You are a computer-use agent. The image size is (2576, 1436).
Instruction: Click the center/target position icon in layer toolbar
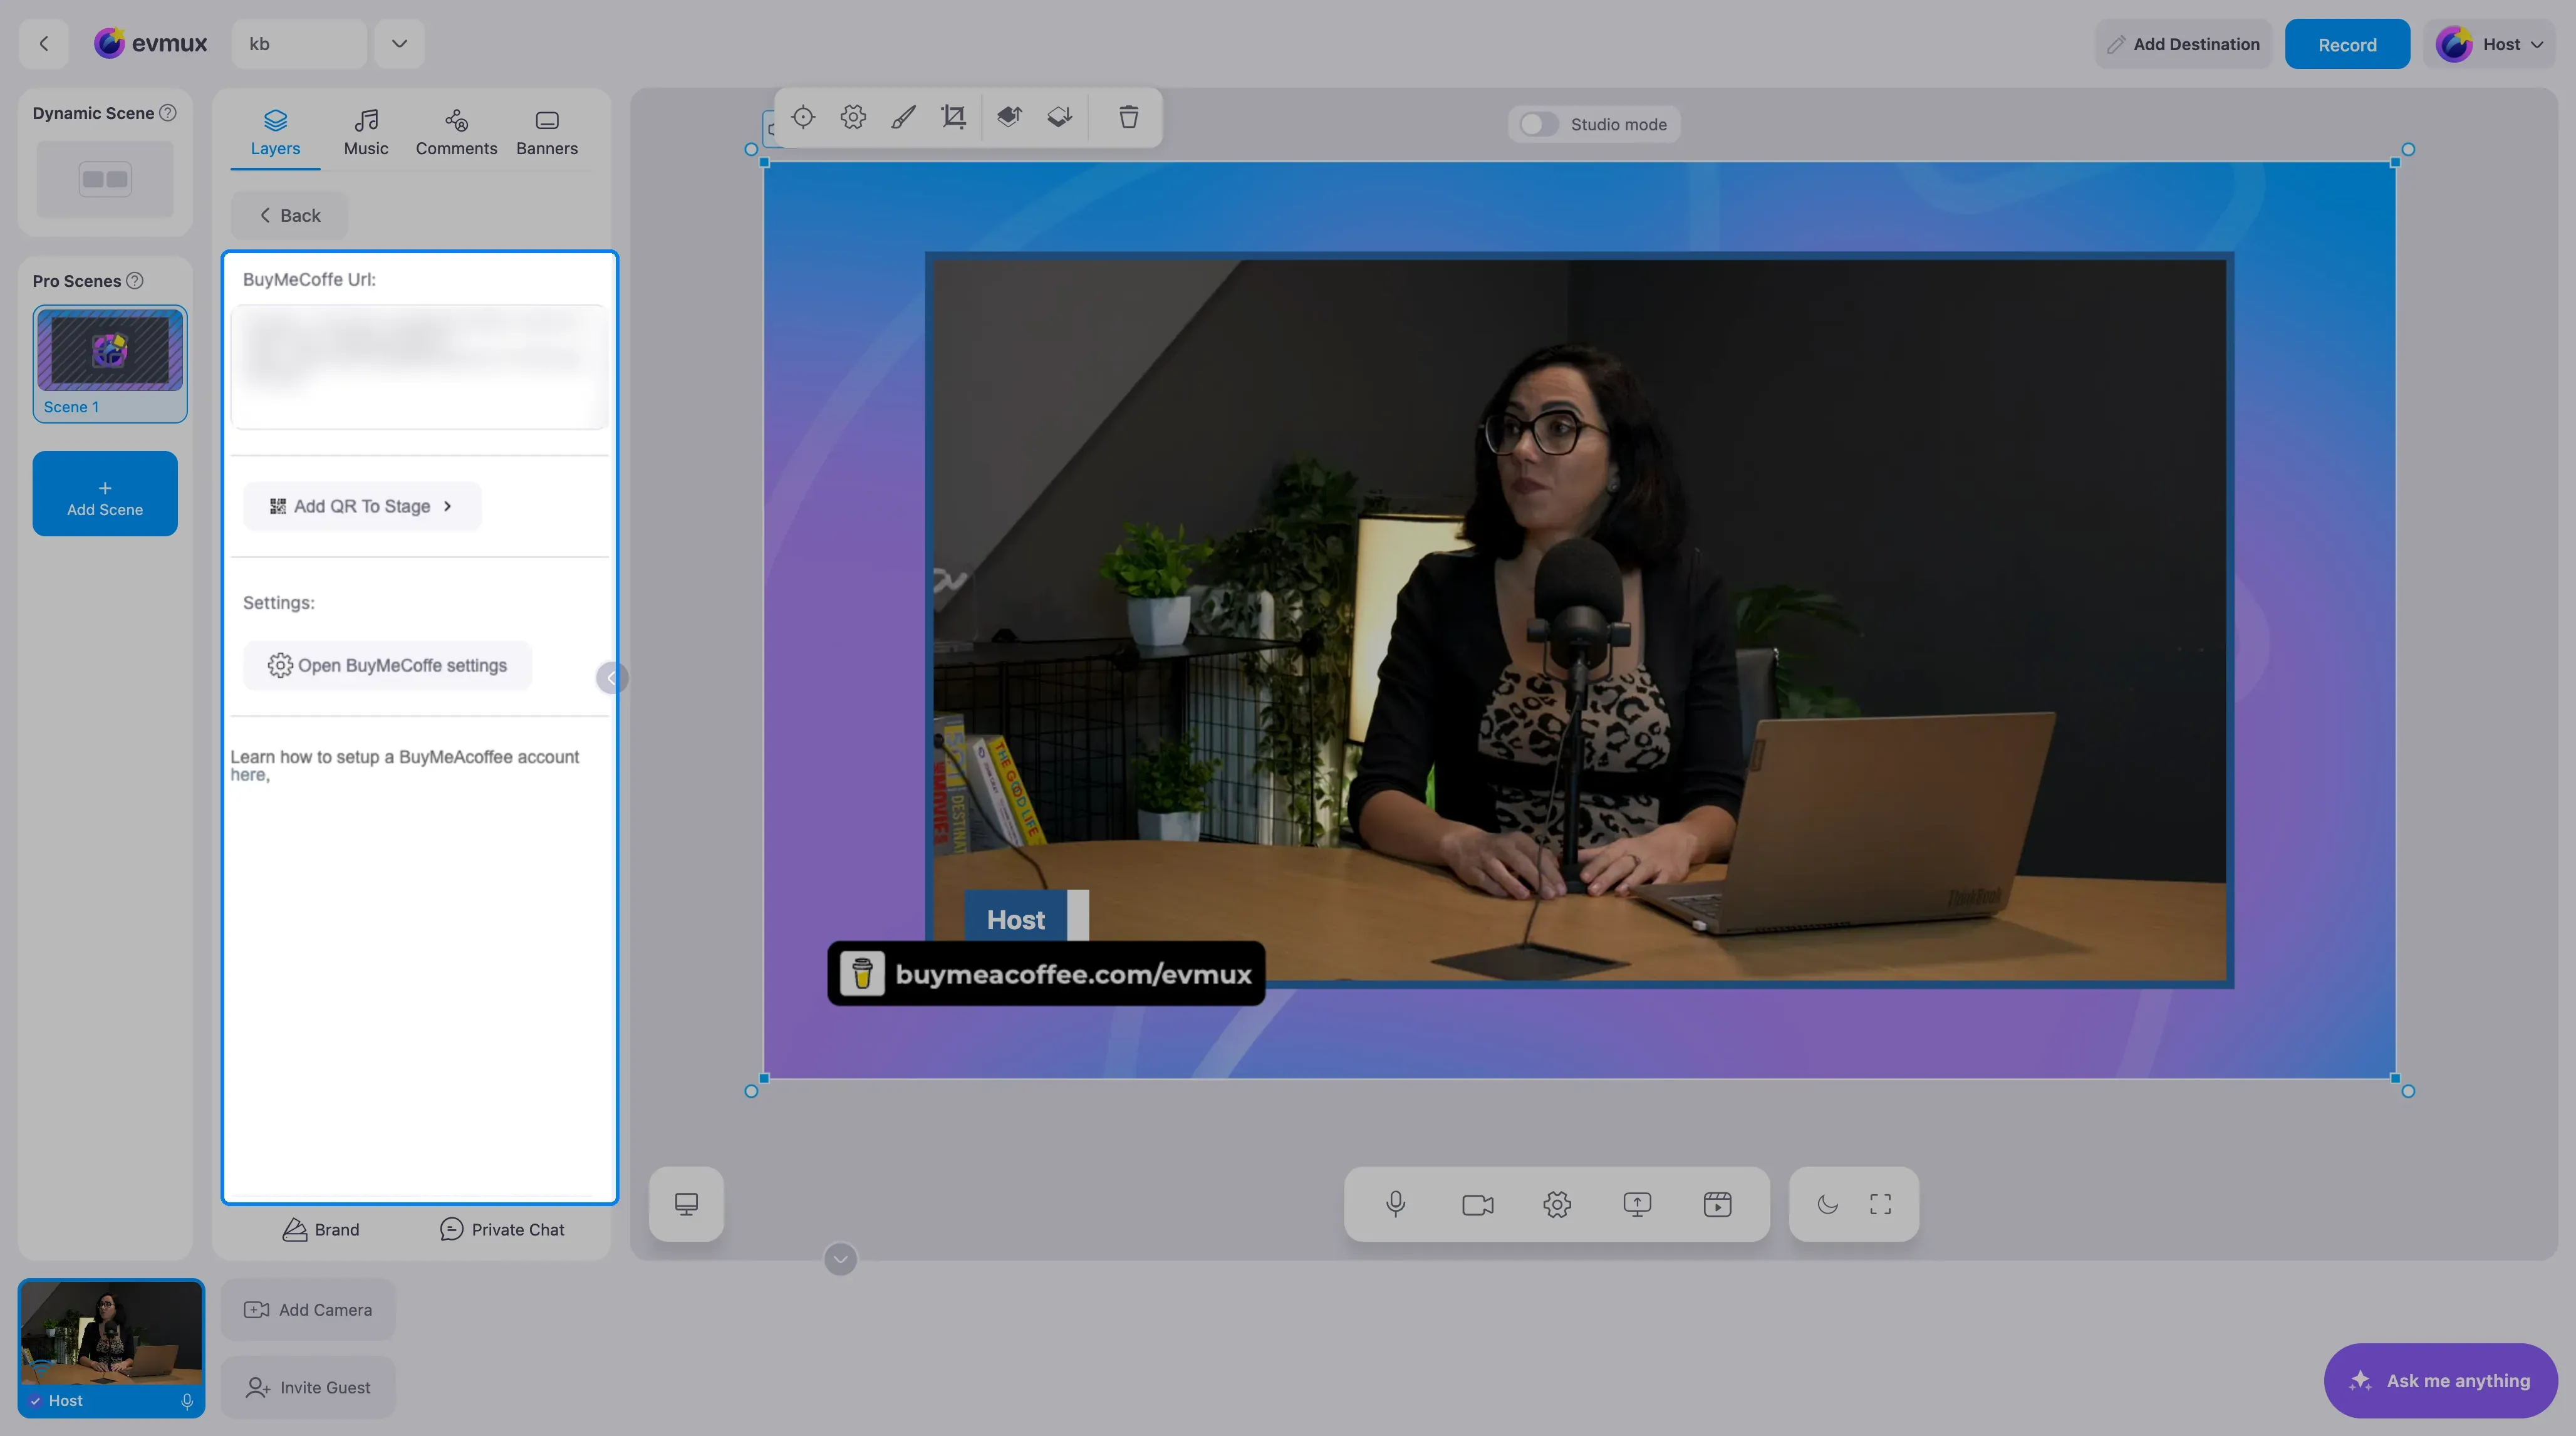[803, 117]
